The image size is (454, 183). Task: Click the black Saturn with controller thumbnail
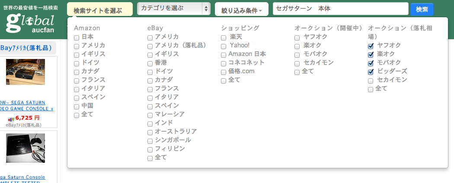pyautogui.click(x=25, y=148)
